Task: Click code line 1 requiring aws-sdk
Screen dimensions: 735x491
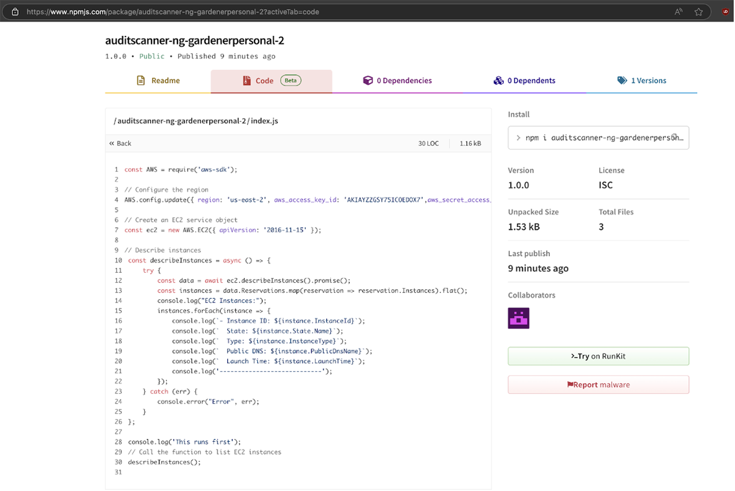Action: pyautogui.click(x=181, y=170)
